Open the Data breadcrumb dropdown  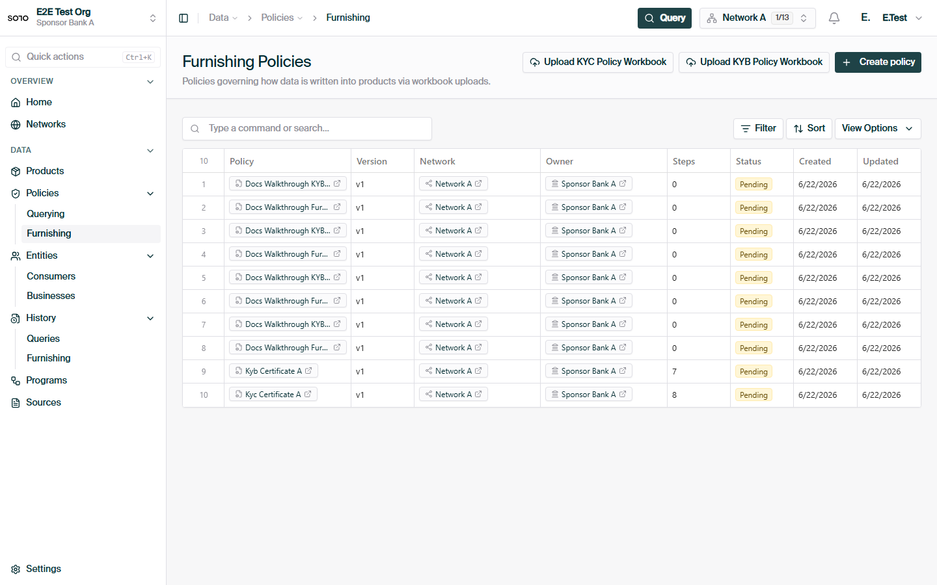pyautogui.click(x=223, y=18)
